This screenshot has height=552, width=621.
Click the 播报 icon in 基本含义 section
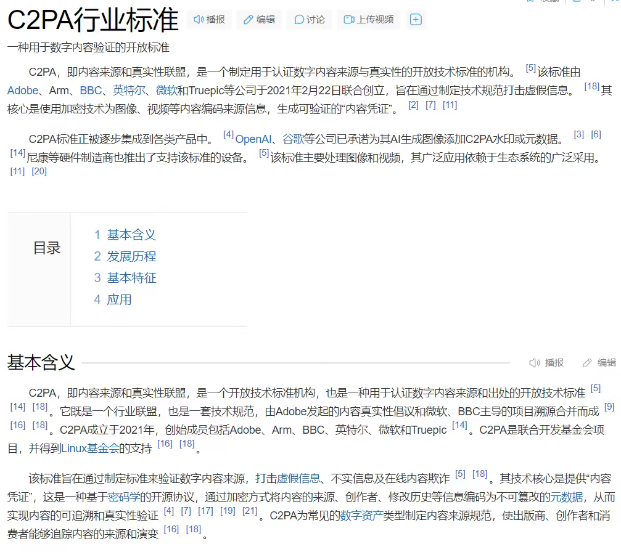(546, 363)
